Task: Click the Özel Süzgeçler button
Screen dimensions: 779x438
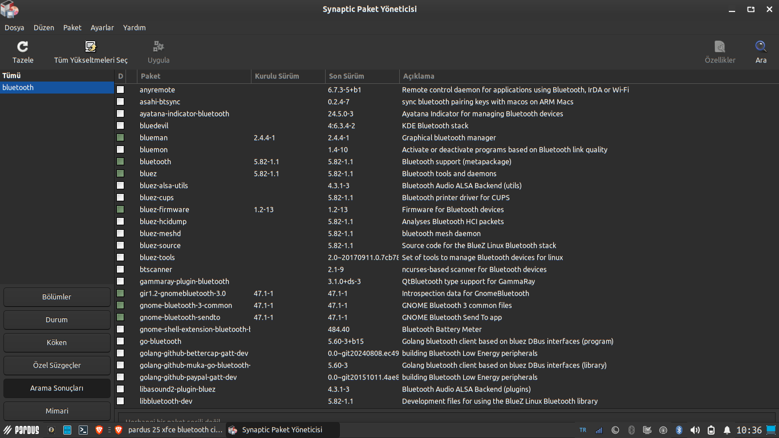Action: (x=57, y=366)
